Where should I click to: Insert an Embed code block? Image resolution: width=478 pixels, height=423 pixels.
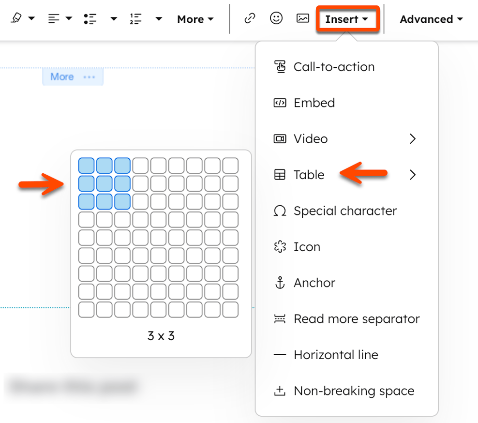tap(314, 103)
